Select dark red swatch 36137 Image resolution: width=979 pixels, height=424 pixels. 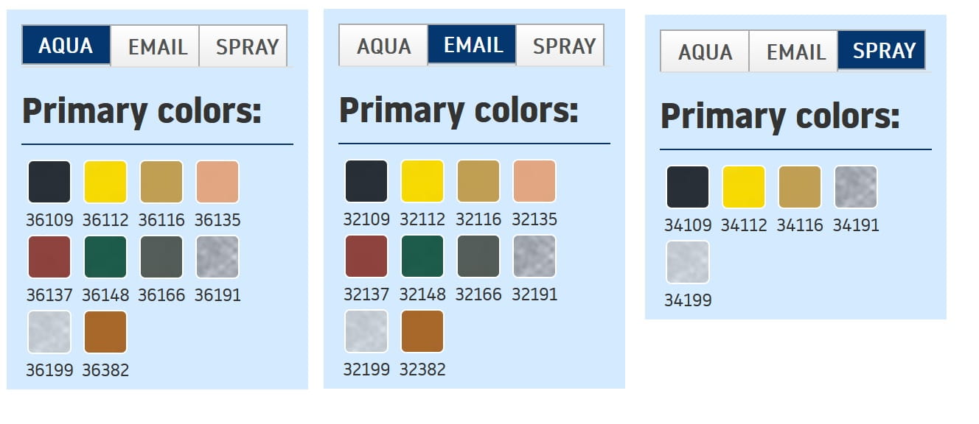coord(49,257)
